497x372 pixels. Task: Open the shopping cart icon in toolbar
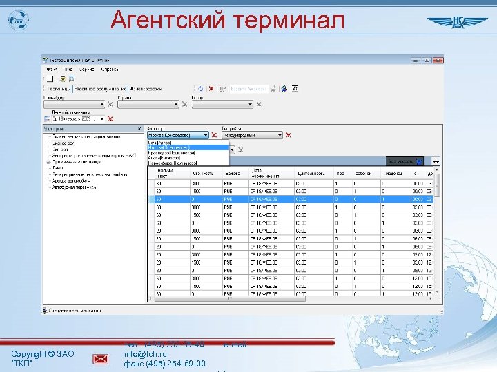pos(222,89)
